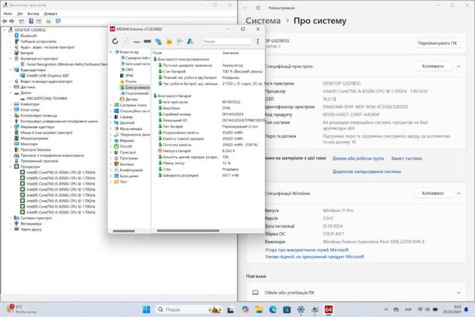This screenshot has width=475, height=317.
Task: Update driver icon in Device Manager toolbar
Action: coord(48,21)
